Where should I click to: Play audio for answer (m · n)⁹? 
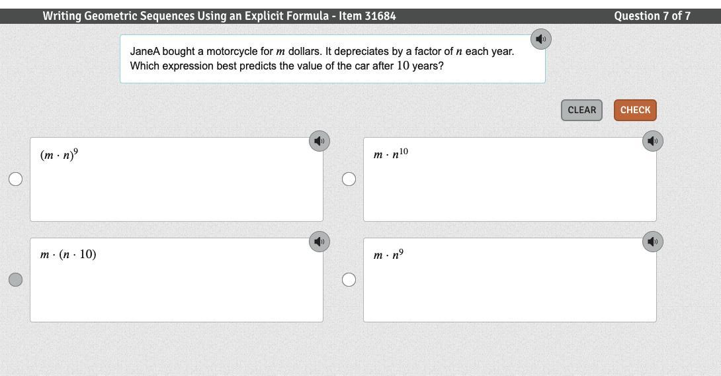point(319,141)
